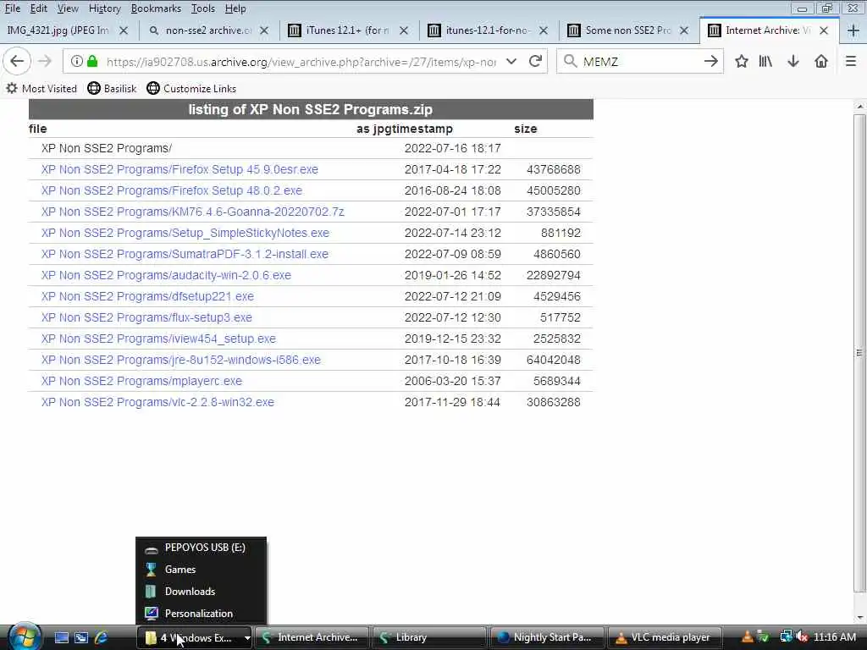This screenshot has height=650, width=867.
Task: Open the Tools menu
Action: tap(203, 8)
